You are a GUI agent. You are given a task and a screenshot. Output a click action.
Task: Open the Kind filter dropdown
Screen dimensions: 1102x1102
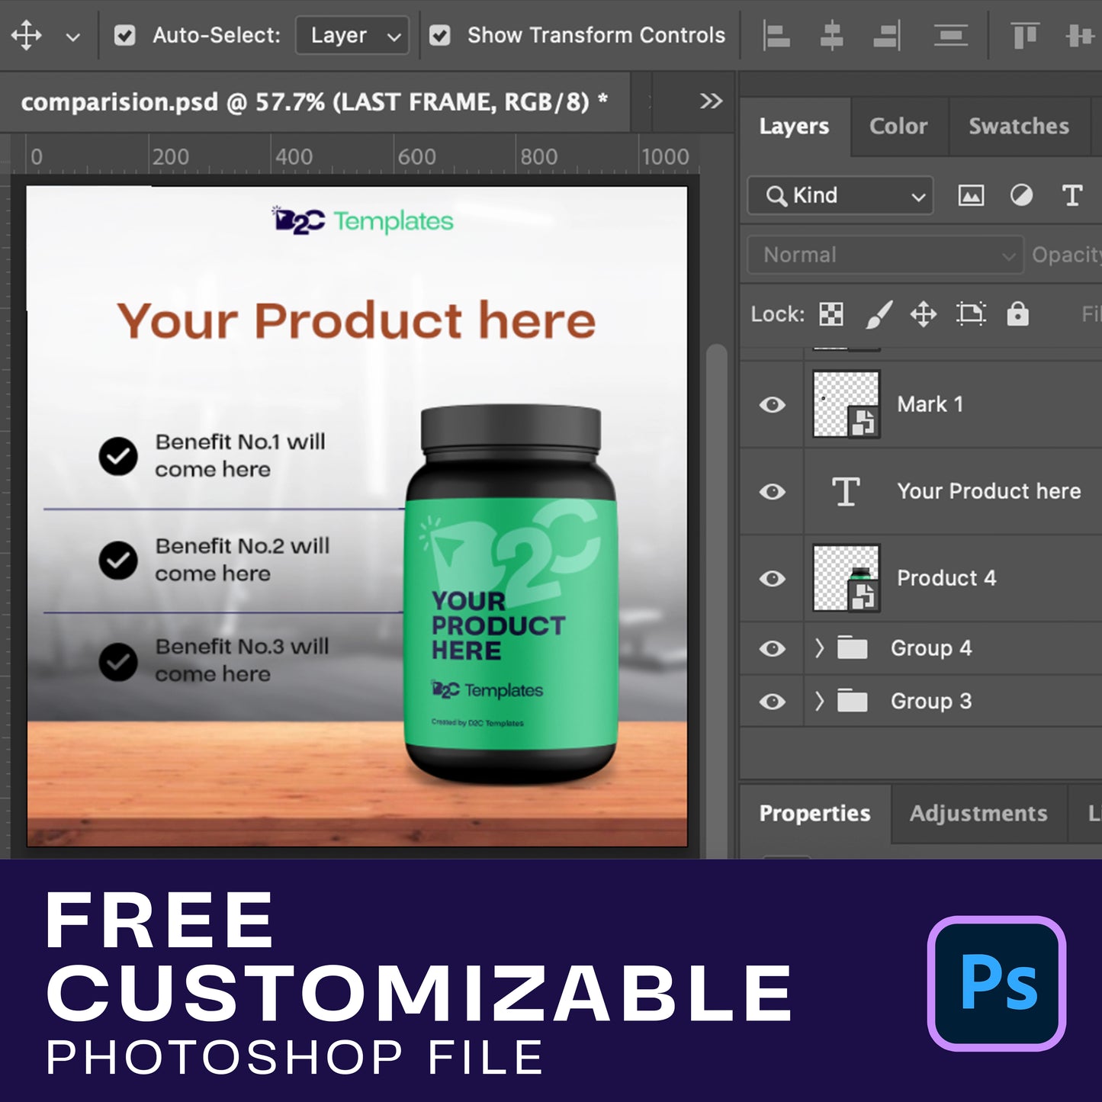click(x=840, y=196)
